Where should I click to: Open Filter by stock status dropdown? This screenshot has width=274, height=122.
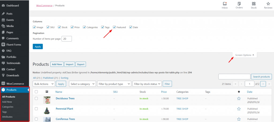pyautogui.click(x=147, y=84)
